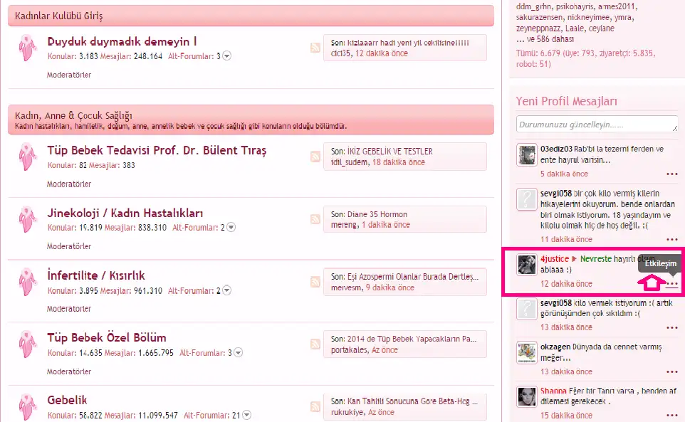Viewport: 685px width, 422px height.
Task: Expand Alt-Forumlar dropdown of Jinekoloji / Kadın Hastalıkları
Action: 231,227
